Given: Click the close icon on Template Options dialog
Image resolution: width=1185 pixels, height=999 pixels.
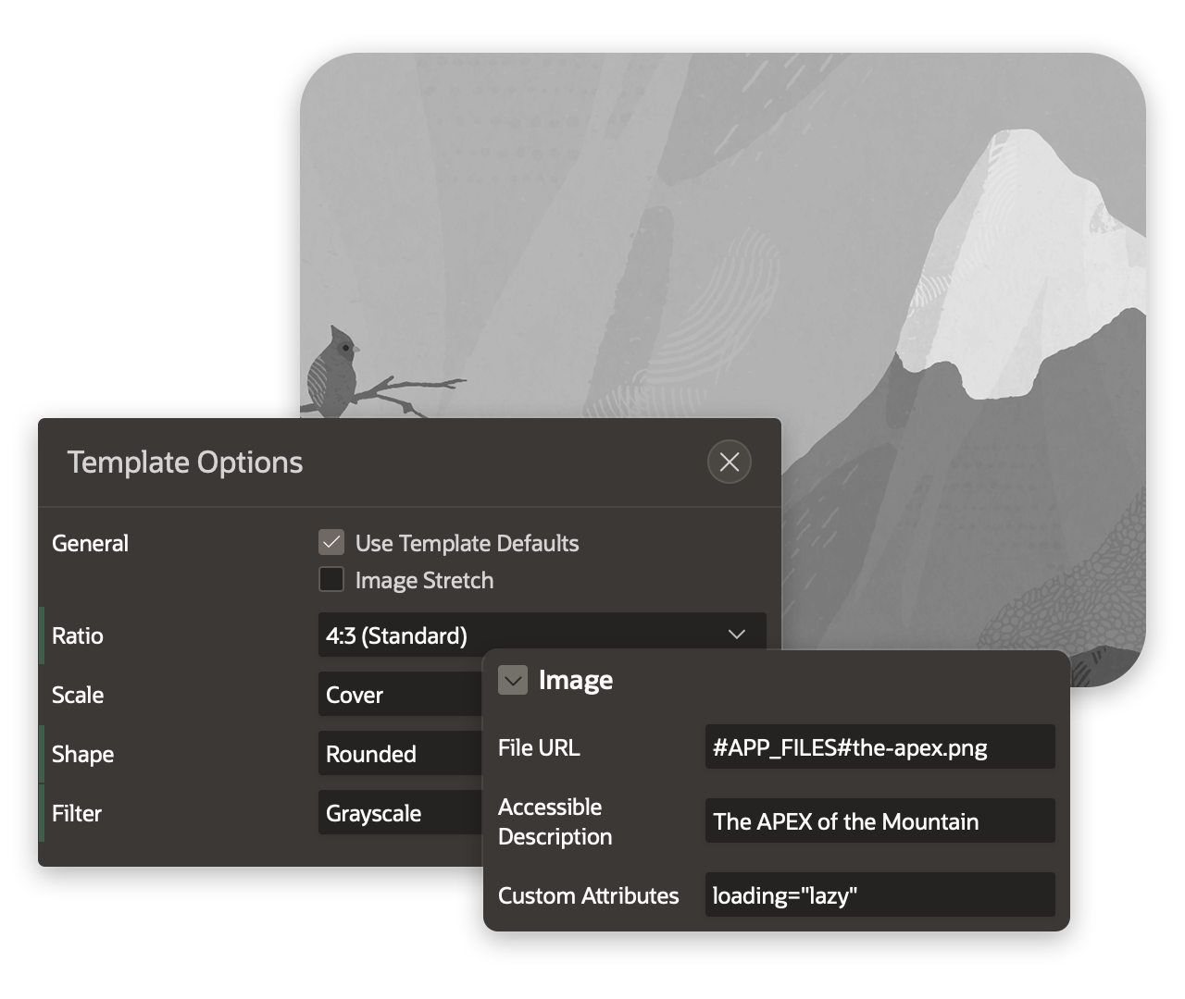Looking at the screenshot, I should click(x=729, y=462).
